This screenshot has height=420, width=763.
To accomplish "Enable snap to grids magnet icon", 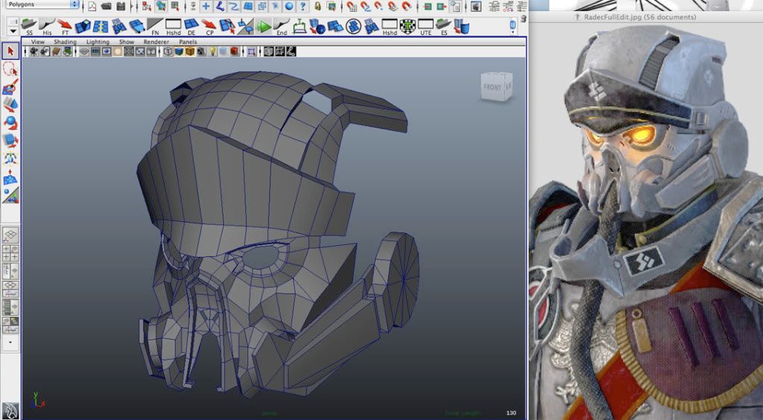I will 352,6.
